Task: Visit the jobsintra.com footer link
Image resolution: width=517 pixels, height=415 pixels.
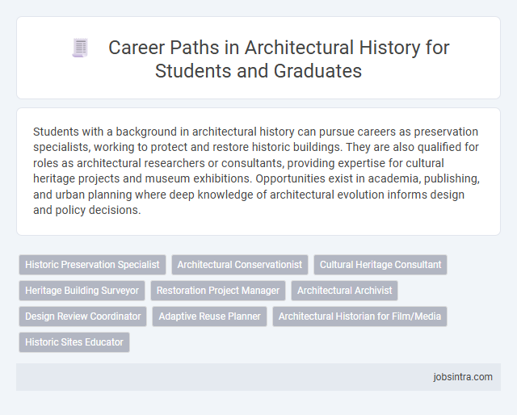Action: (463, 377)
